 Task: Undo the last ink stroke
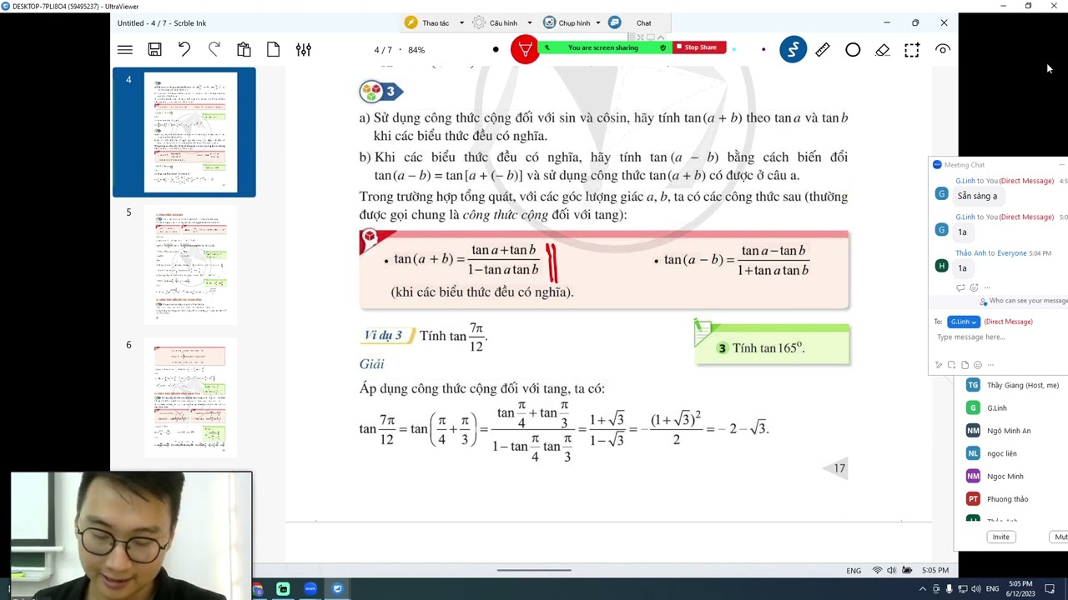click(184, 50)
